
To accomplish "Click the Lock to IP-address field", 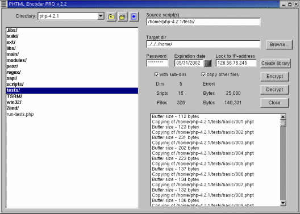I will click(236, 63).
